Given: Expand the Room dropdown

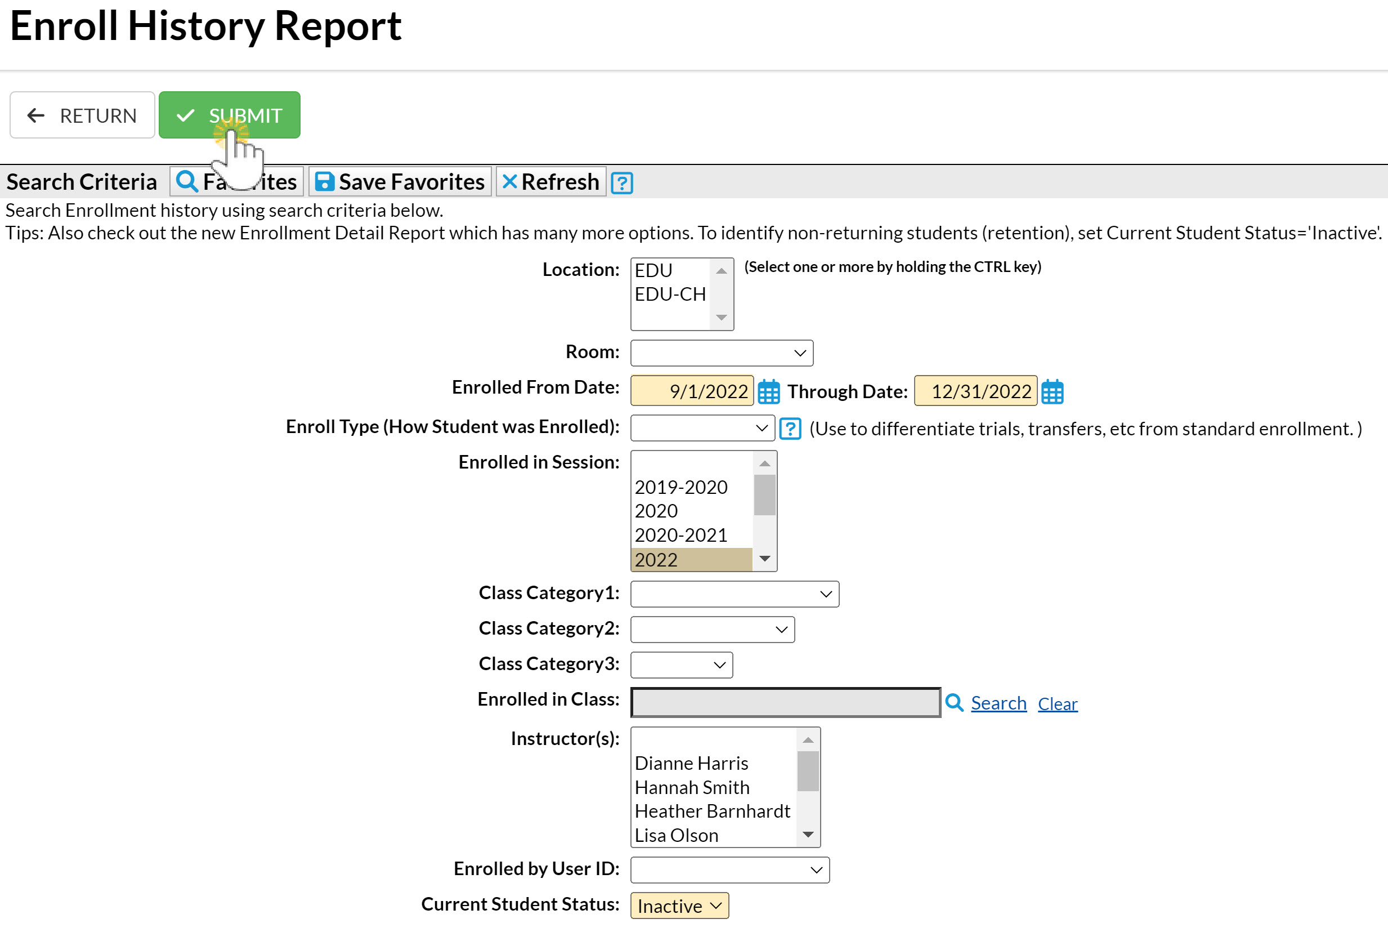Looking at the screenshot, I should 722,353.
